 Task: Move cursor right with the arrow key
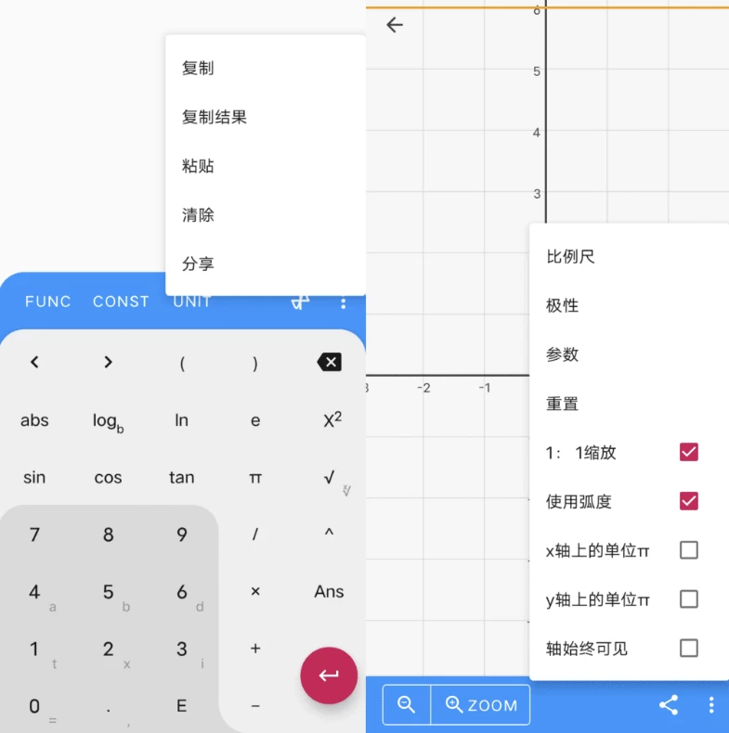(x=108, y=362)
